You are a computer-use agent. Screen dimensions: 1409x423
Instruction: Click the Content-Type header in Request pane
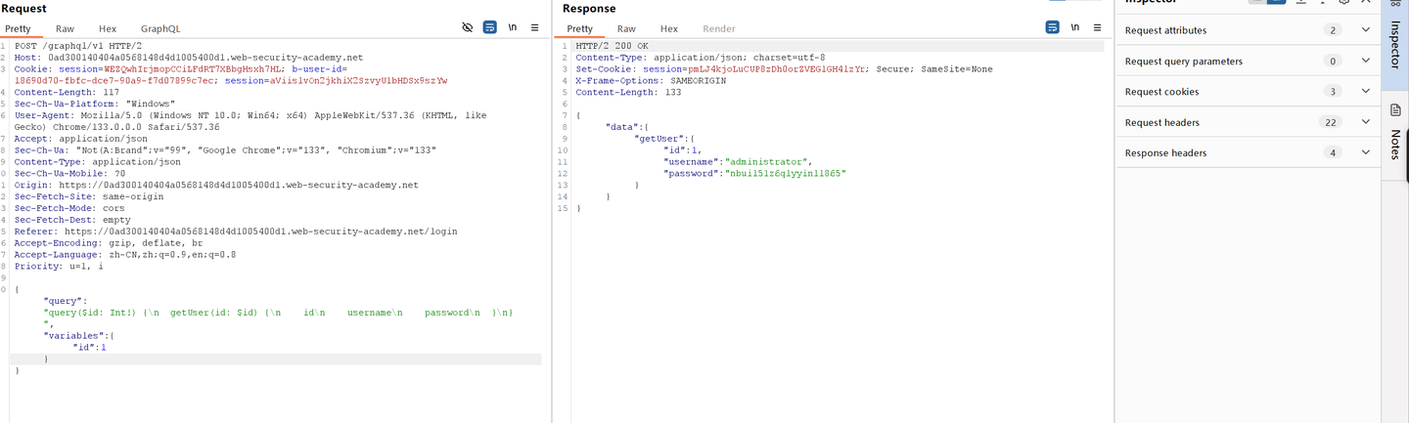tap(98, 162)
